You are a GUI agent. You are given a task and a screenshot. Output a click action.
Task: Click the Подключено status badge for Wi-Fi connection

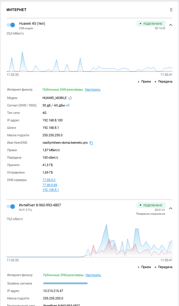click(151, 205)
